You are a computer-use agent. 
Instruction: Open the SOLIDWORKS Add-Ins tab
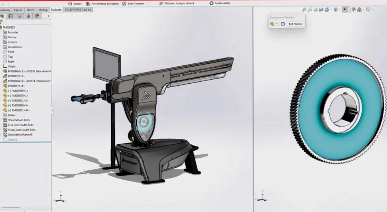(x=78, y=10)
